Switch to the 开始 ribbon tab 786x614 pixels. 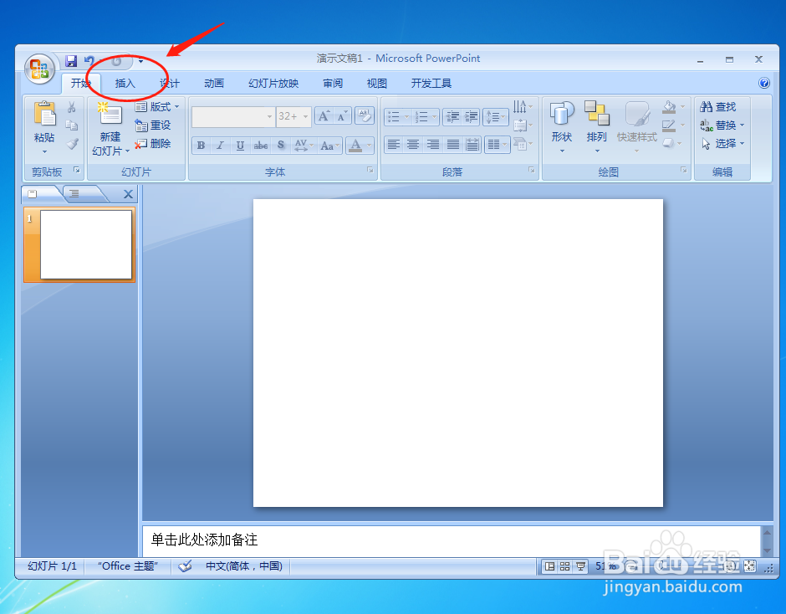click(81, 84)
